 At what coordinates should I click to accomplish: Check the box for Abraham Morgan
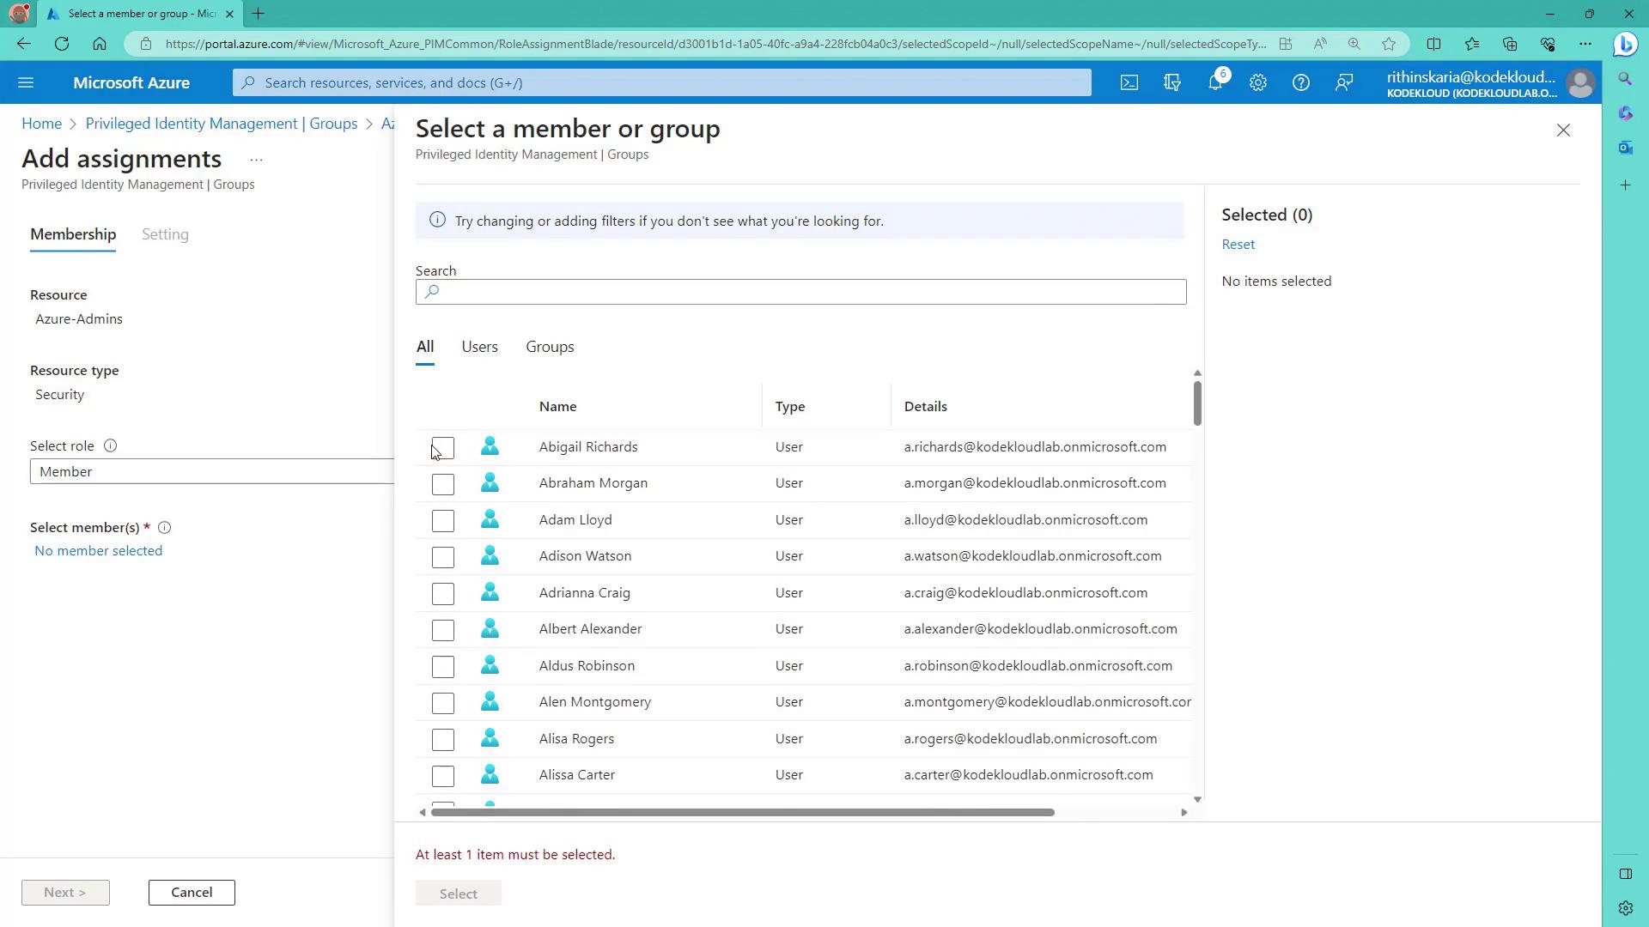point(442,484)
